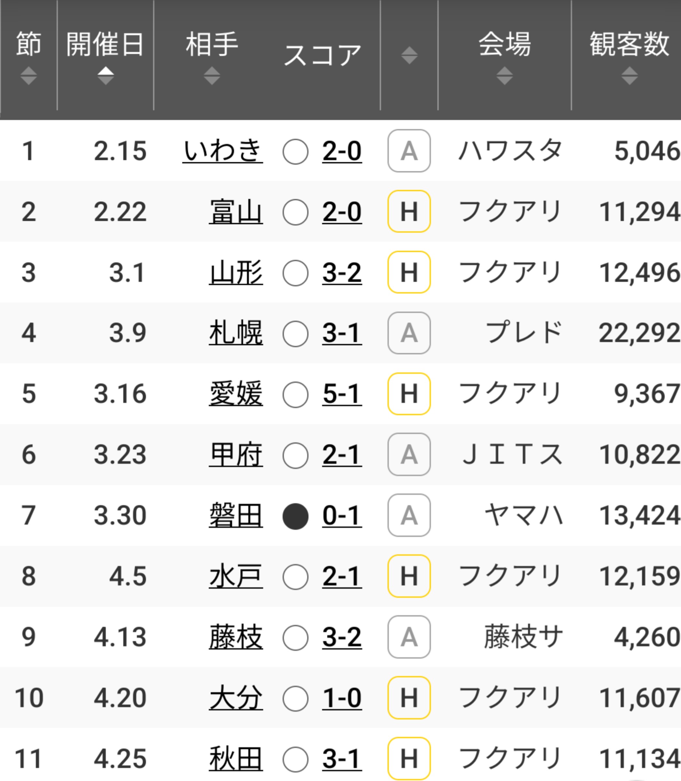The height and width of the screenshot is (781, 681).
Task: Sort table by 節 column arrows
Action: [x=28, y=76]
